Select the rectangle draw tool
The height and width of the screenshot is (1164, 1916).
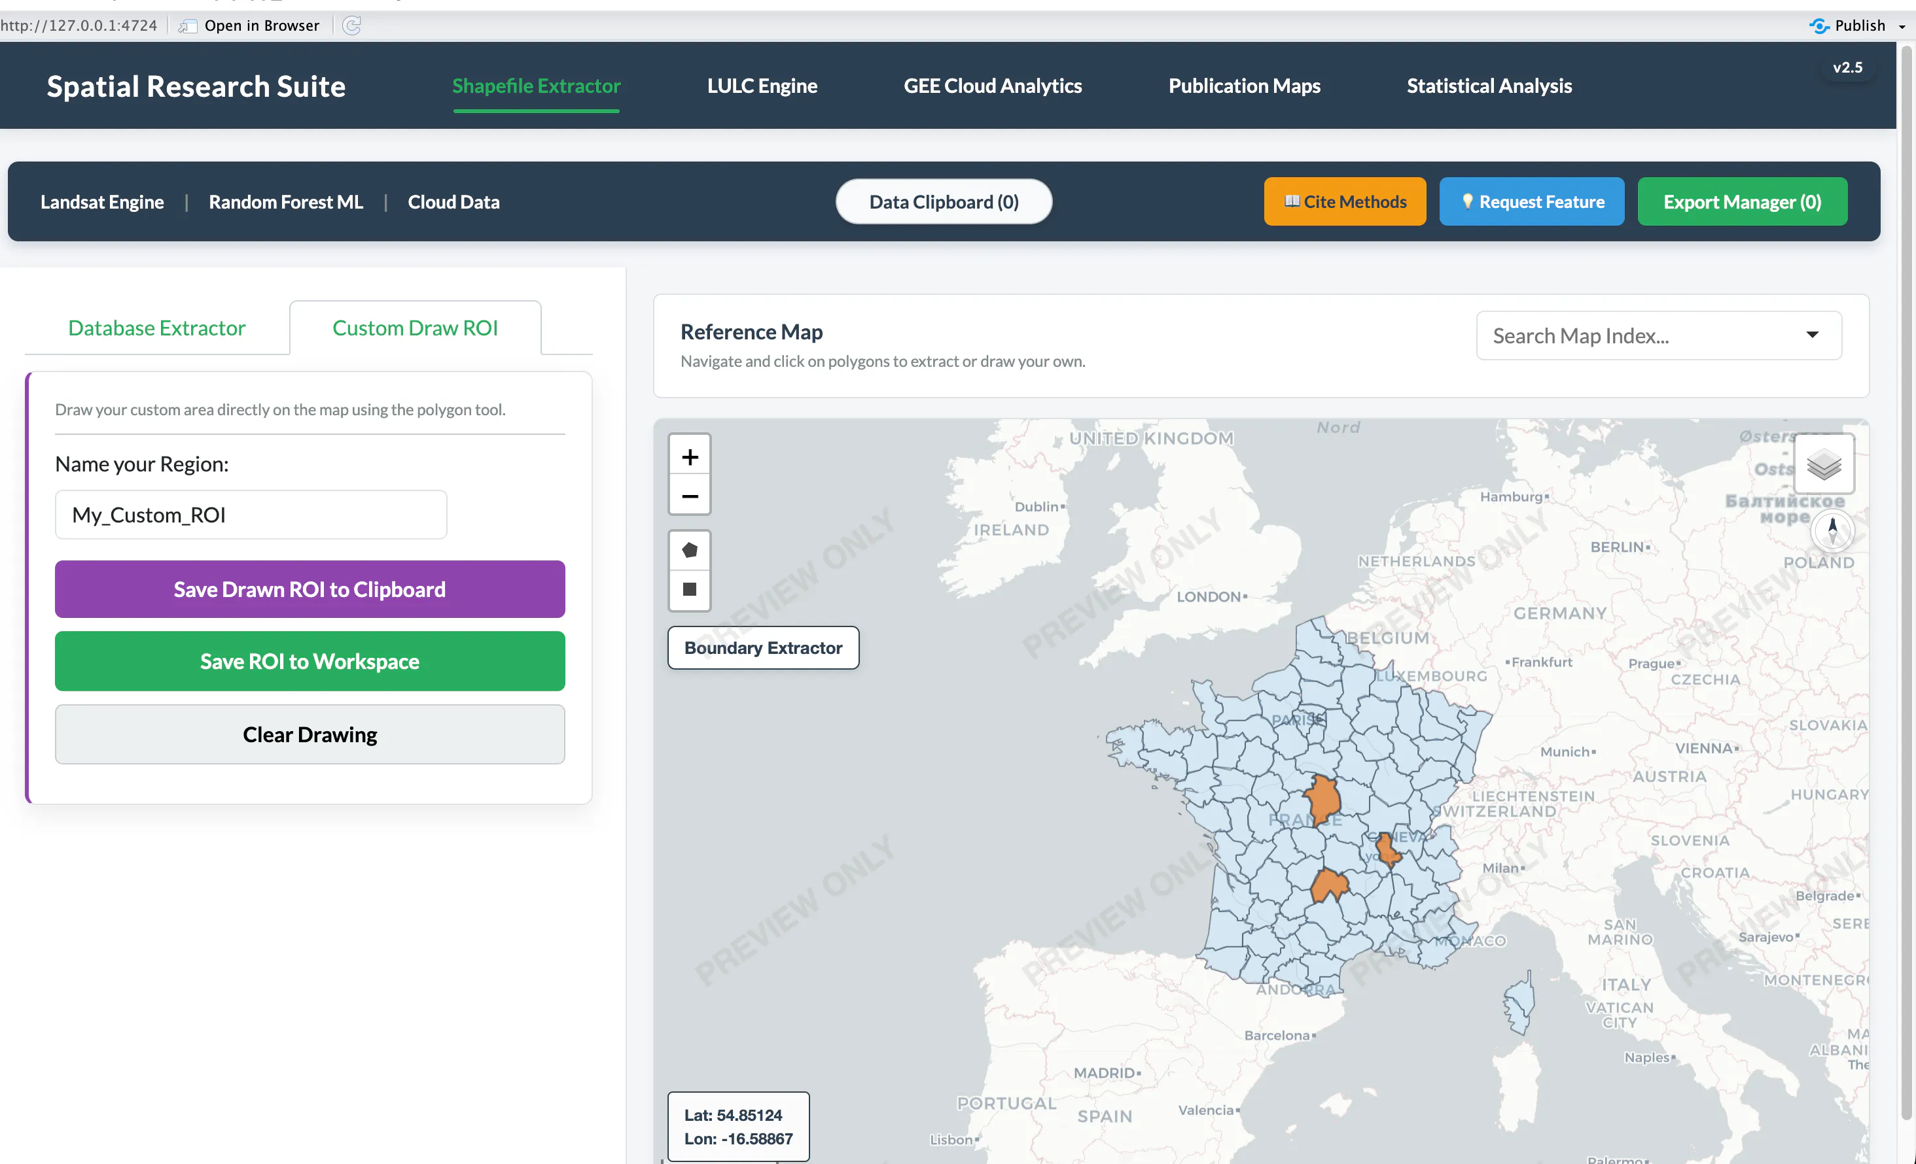(689, 590)
